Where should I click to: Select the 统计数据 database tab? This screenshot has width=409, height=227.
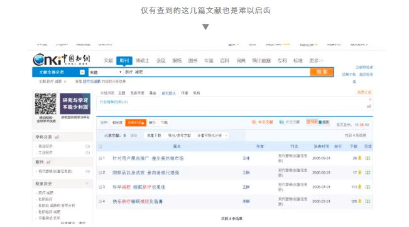tap(261, 61)
